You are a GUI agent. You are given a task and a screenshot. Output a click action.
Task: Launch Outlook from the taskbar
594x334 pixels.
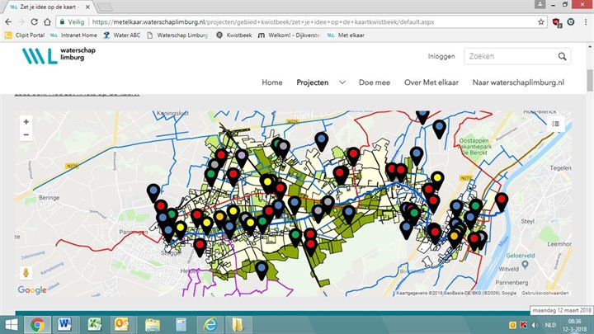coord(121,323)
